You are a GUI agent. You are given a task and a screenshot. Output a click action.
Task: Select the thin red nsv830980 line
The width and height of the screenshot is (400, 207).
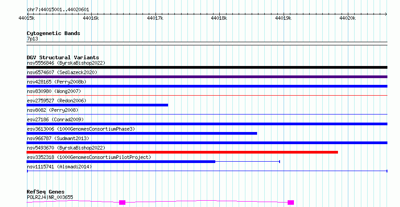207,95
